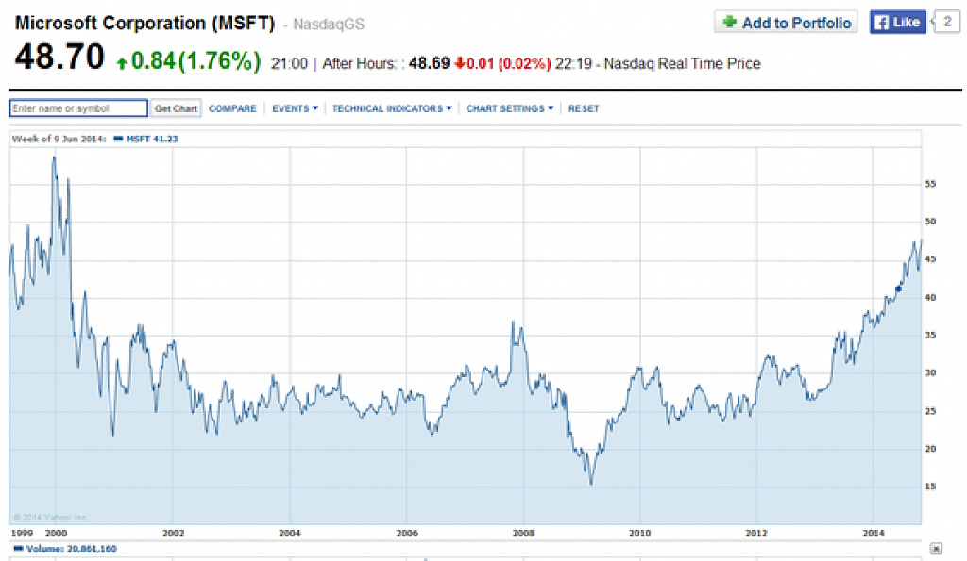Click the data point marker near 41 in 2014

coord(899,289)
